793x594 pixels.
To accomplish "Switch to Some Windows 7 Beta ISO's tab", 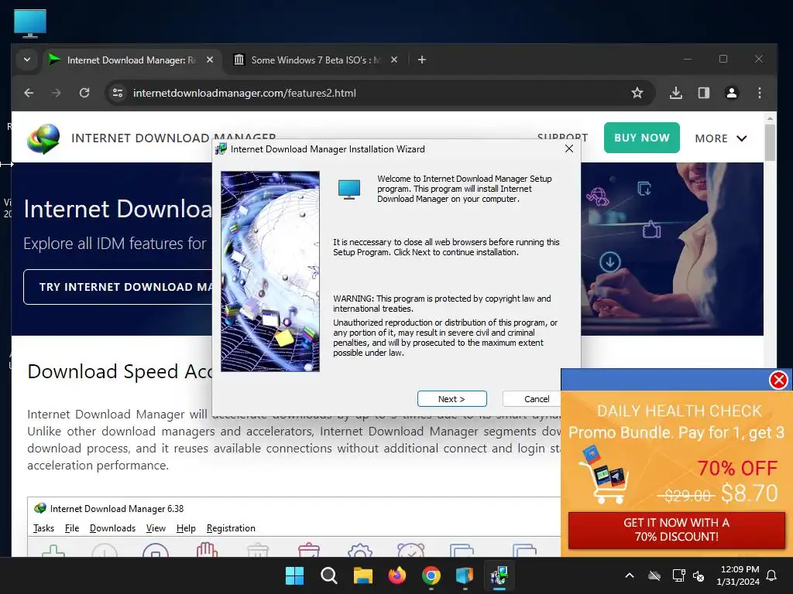I will (x=314, y=60).
